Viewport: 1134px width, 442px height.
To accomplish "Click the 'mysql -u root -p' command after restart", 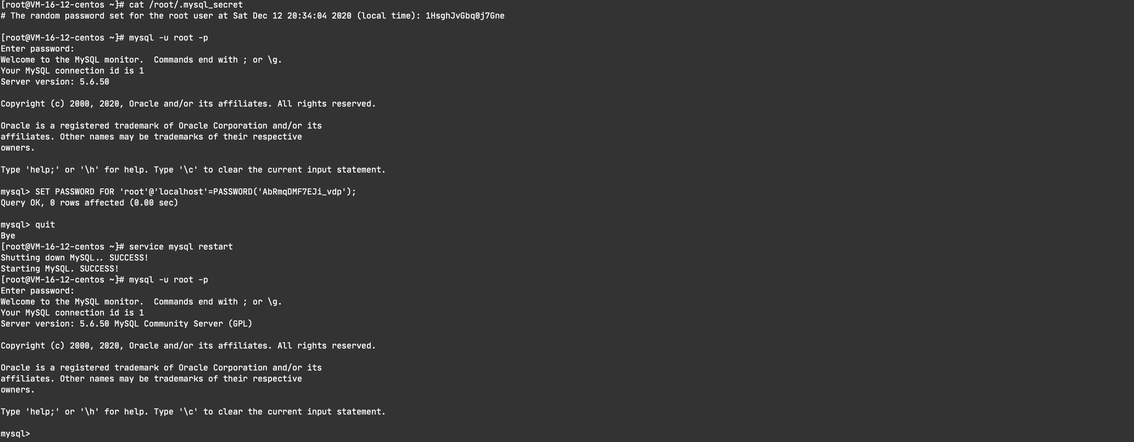I will pos(168,280).
